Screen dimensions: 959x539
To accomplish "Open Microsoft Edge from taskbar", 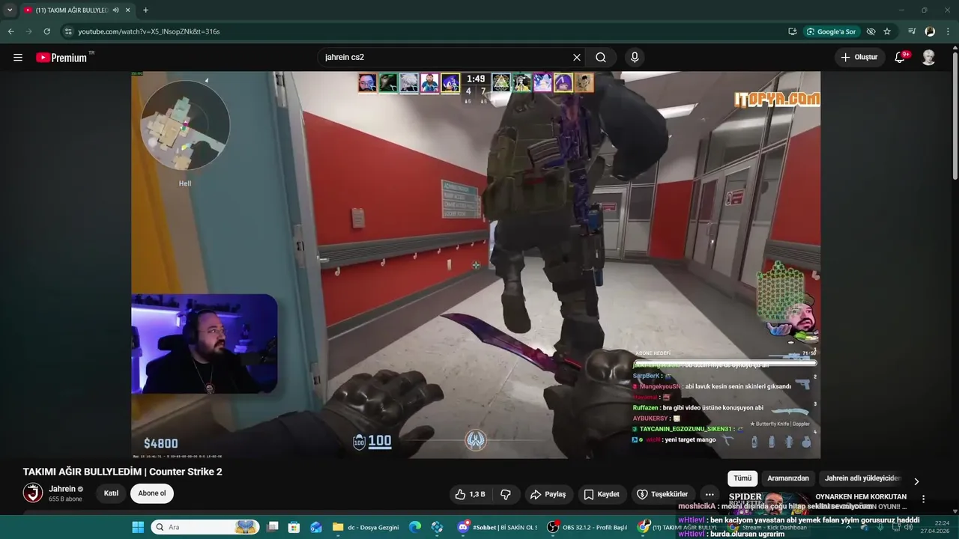I will tap(415, 527).
